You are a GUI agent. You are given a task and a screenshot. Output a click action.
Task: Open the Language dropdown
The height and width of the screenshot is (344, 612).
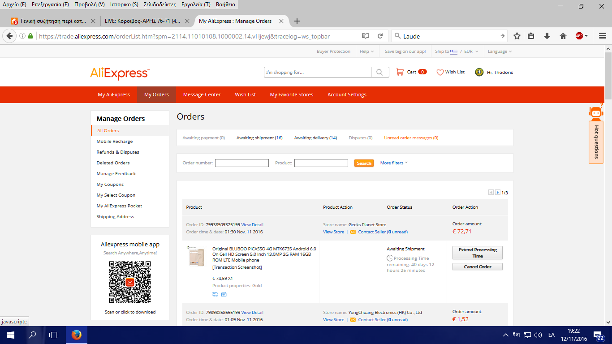(499, 52)
